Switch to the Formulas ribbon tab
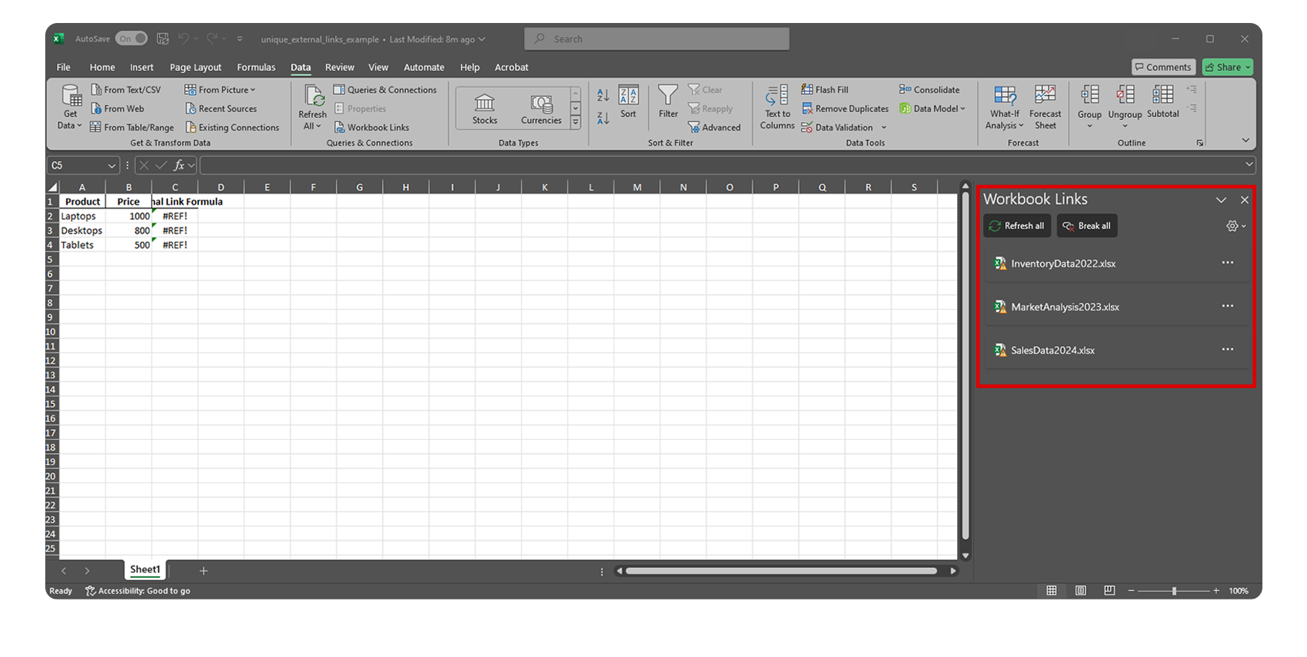This screenshot has width=1307, height=657. 257,67
